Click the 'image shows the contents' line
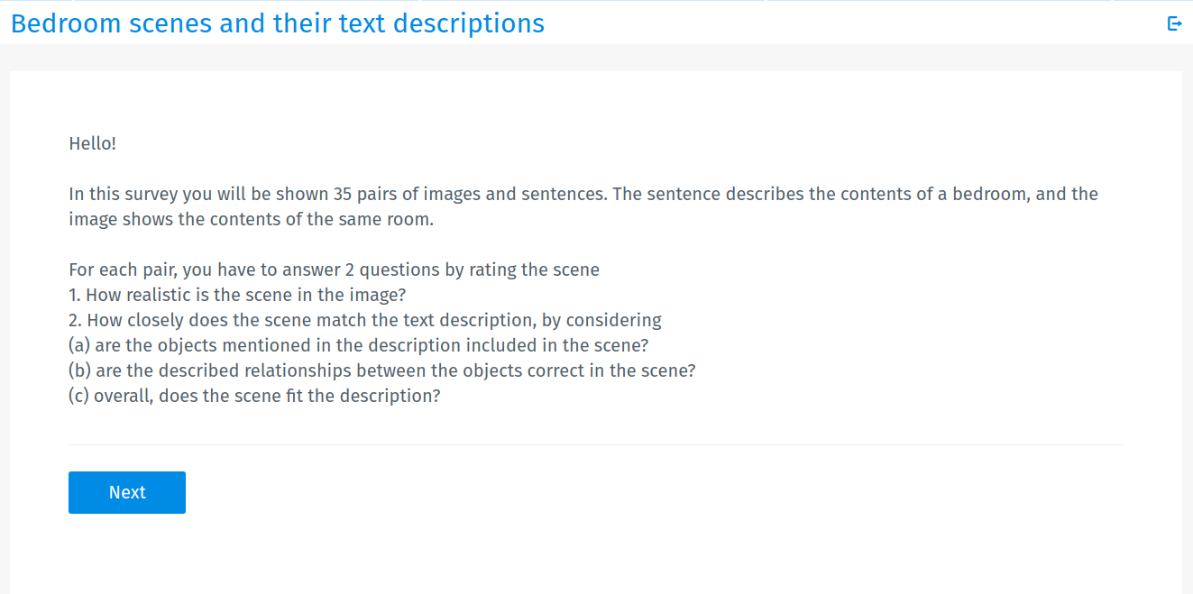1193x594 pixels. pyautogui.click(x=252, y=219)
